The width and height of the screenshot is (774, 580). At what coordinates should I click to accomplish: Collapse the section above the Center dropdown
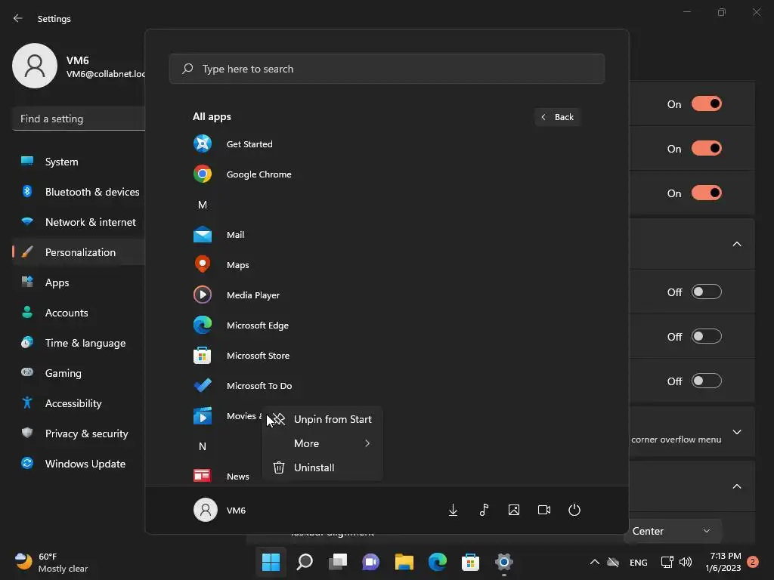point(736,486)
